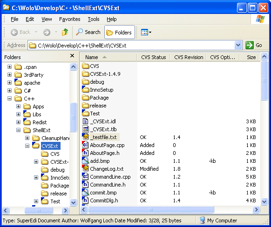Click the Search magnifier toolbar button

88,32
